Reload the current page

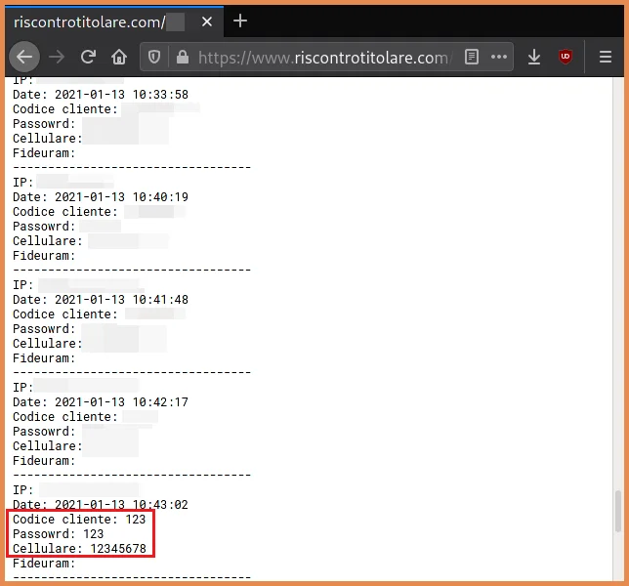pos(88,57)
